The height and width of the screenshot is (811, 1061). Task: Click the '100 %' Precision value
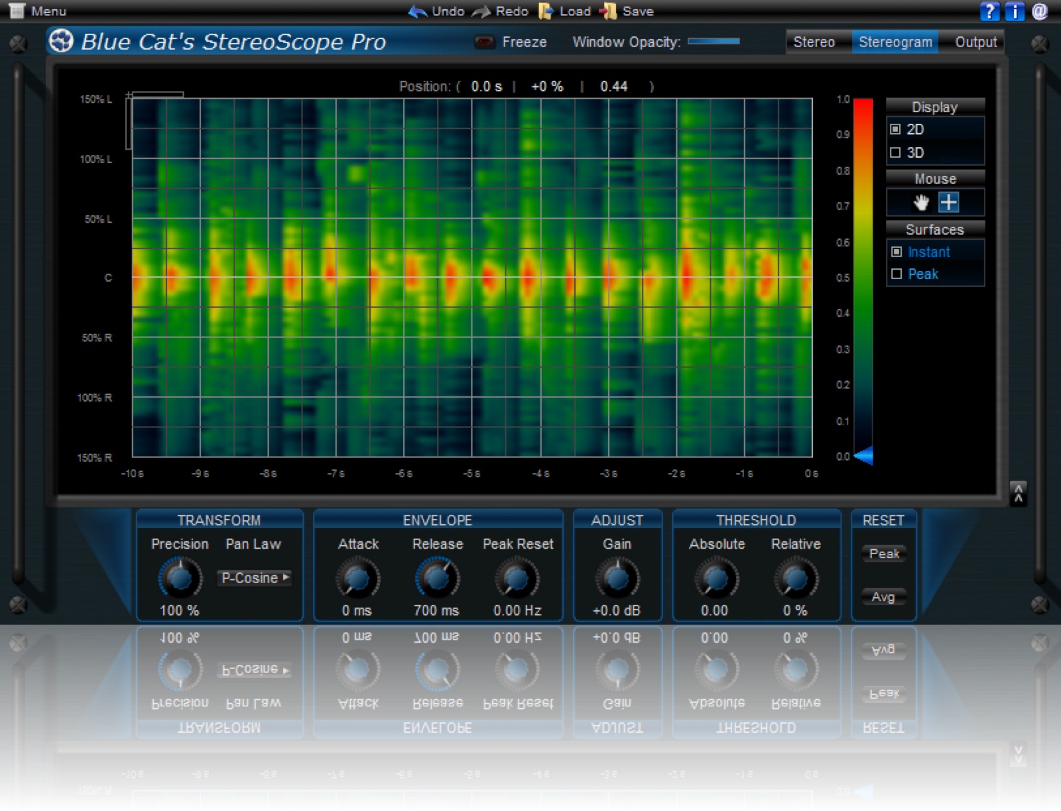tap(179, 610)
